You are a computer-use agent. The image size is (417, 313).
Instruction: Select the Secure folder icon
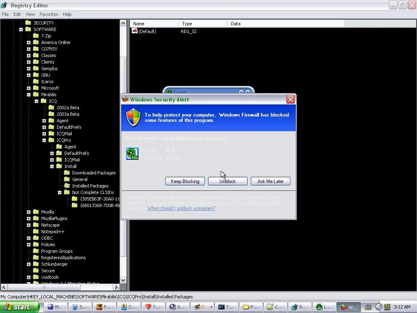click(x=36, y=271)
